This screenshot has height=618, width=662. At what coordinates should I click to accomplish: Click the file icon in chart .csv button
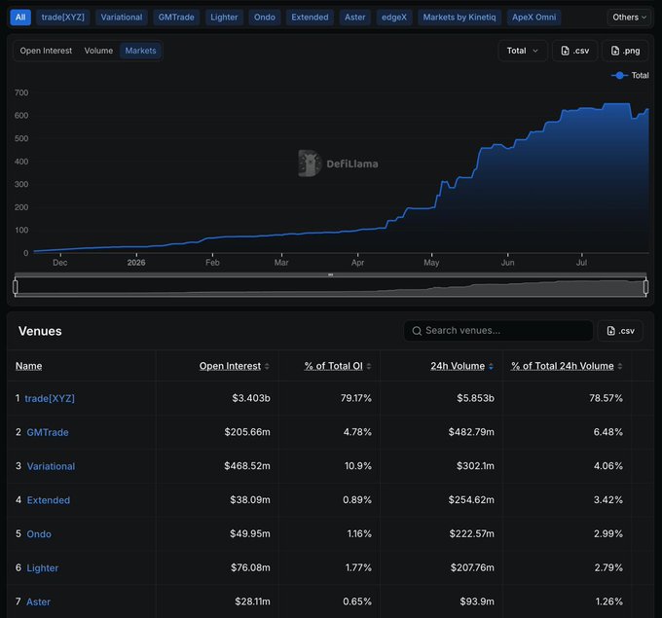tap(565, 51)
